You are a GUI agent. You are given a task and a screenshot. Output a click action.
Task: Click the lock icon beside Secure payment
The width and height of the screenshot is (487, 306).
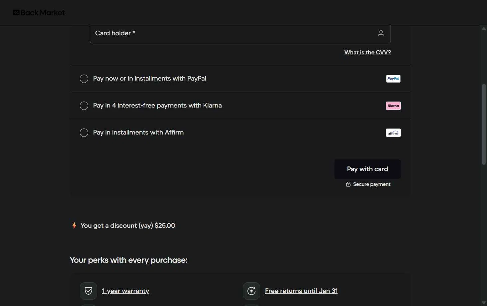348,184
